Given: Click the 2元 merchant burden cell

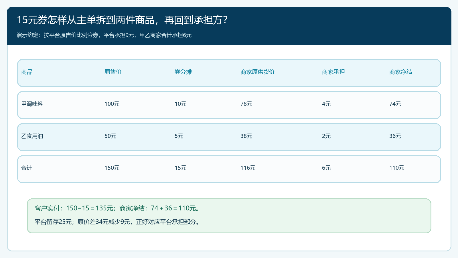Looking at the screenshot, I should [x=326, y=136].
